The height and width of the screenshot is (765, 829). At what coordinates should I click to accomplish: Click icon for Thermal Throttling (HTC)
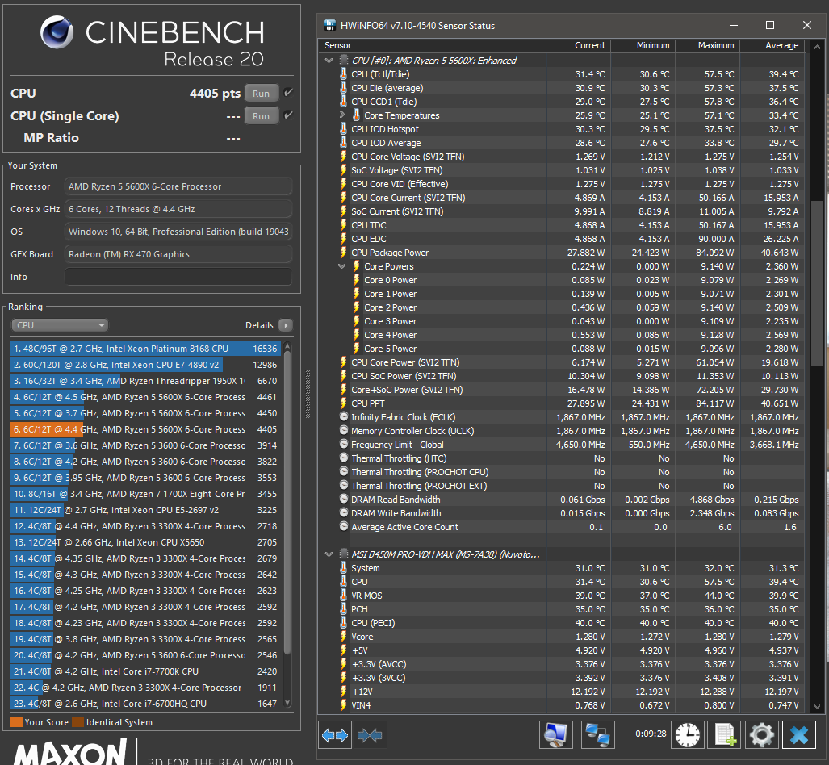pyautogui.click(x=344, y=458)
